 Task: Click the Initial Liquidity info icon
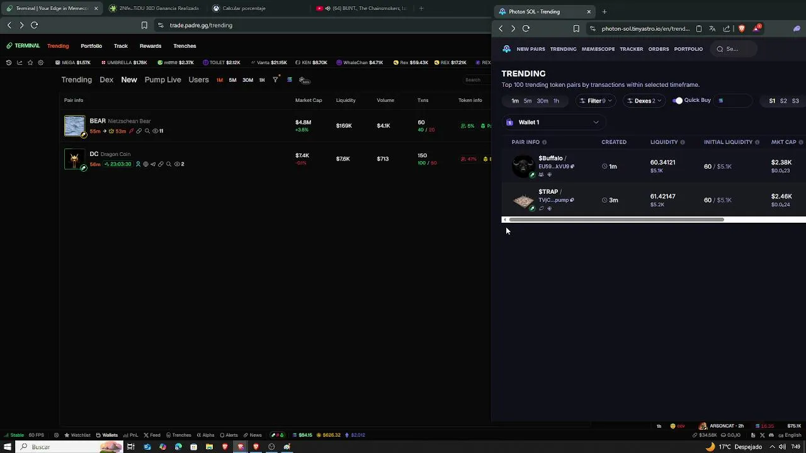click(x=757, y=142)
